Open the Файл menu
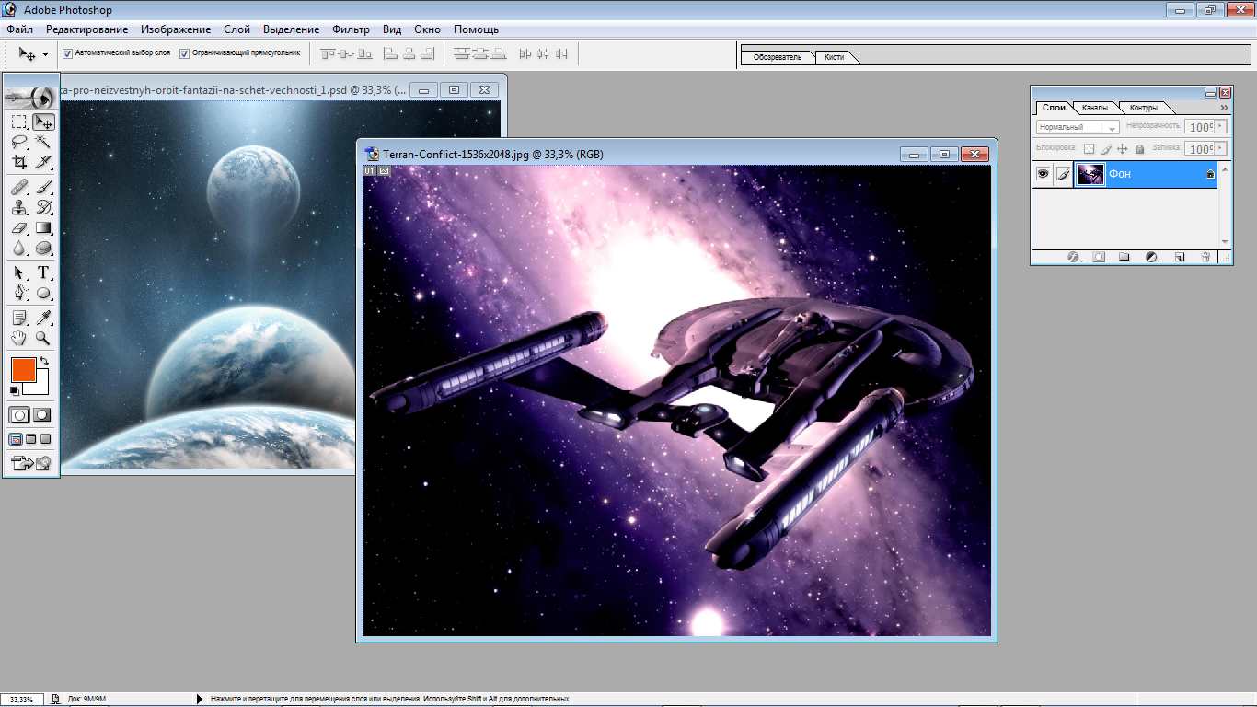1257x707 pixels. point(19,29)
